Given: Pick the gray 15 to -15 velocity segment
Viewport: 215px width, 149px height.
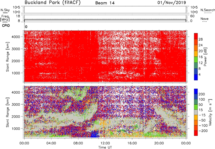Looking at the screenshot, I should coord(196,112).
